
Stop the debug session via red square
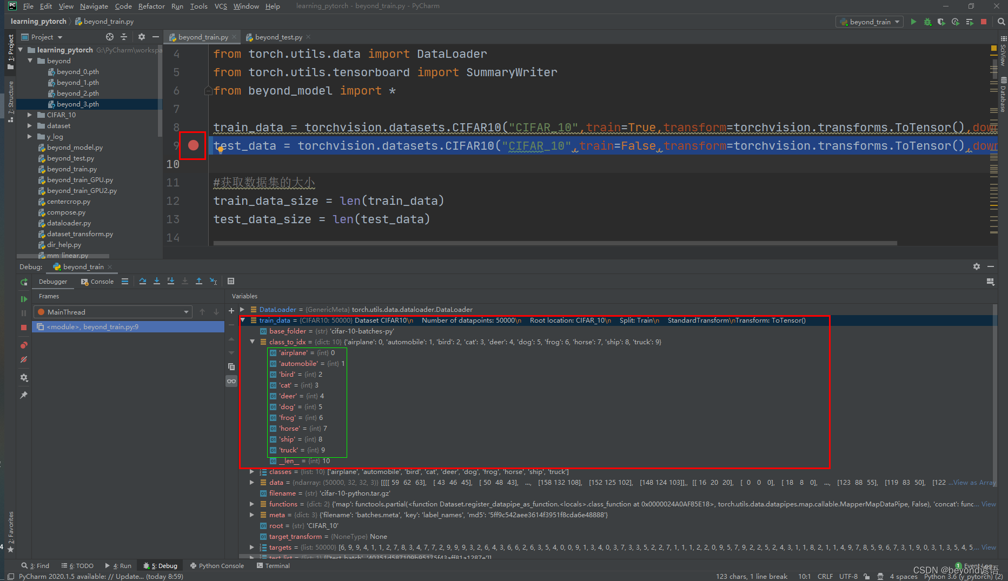[x=24, y=328]
